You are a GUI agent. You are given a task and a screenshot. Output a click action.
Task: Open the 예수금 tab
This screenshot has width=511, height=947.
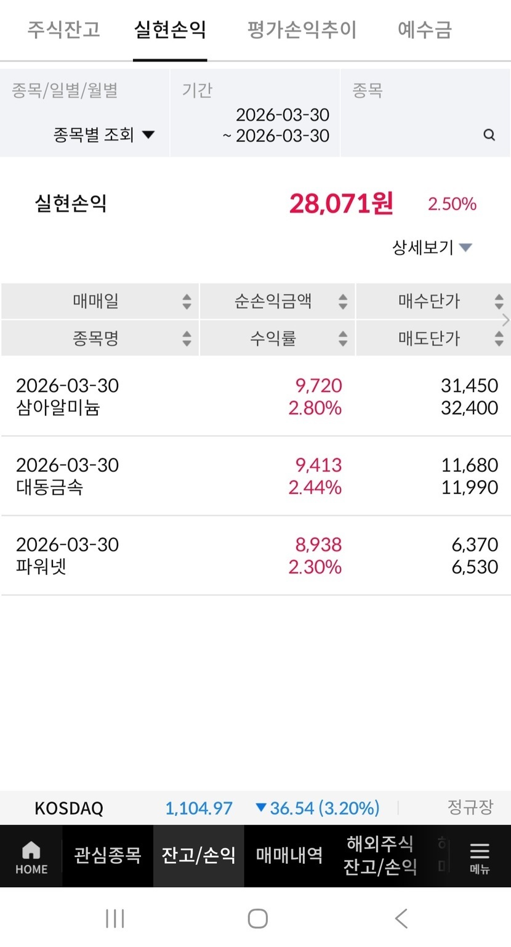click(x=425, y=30)
